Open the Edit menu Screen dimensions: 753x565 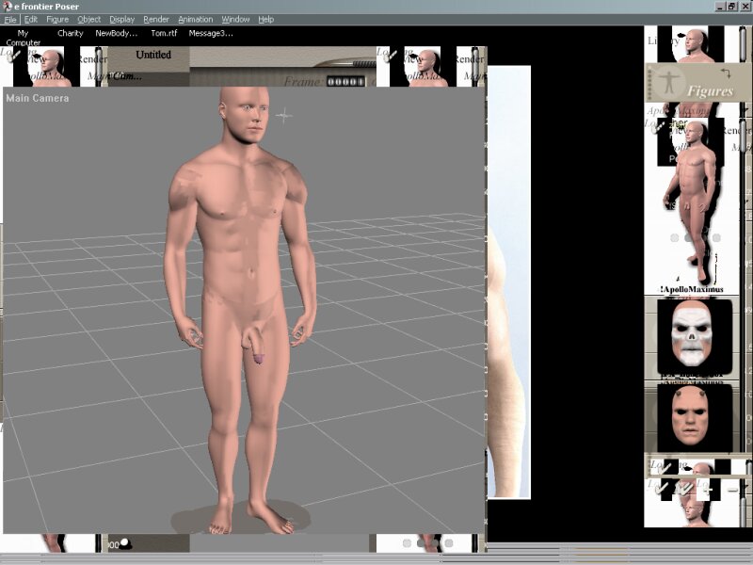31,20
